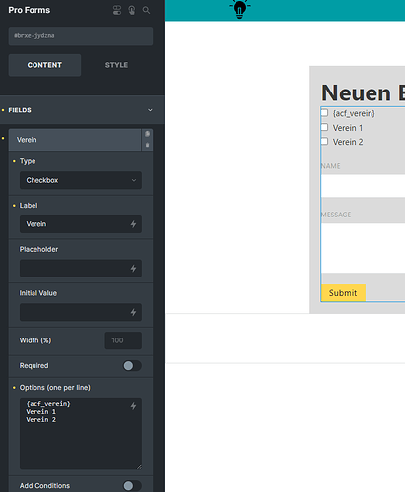The width and height of the screenshot is (405, 492).
Task: Delete the Verein field with trash icon
Action: click(x=147, y=145)
